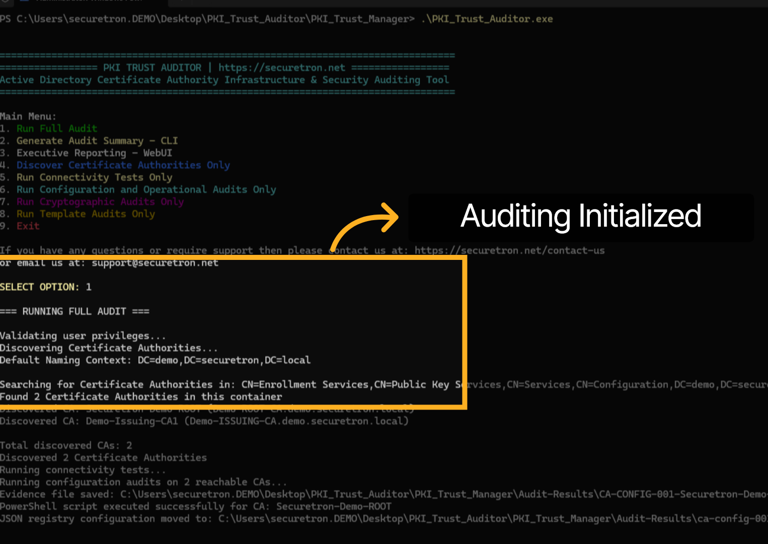The width and height of the screenshot is (768, 544).
Task: Click the highlighted RUNNING FULL AUDIT section
Action: click(74, 311)
